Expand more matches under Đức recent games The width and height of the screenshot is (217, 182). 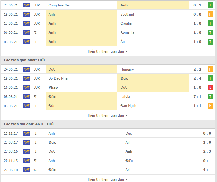tap(108, 115)
